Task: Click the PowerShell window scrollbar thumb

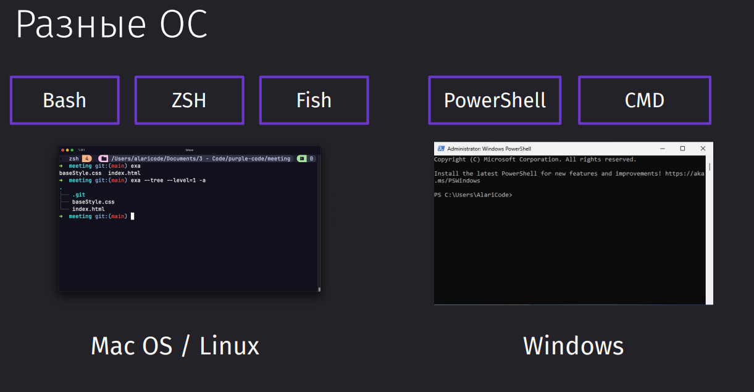Action: click(710, 167)
